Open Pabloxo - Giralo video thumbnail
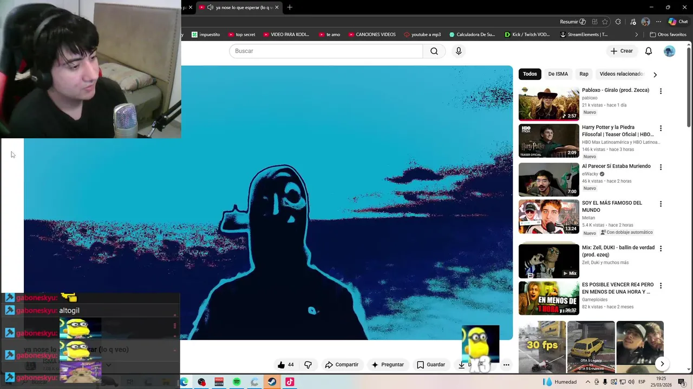 pyautogui.click(x=548, y=103)
